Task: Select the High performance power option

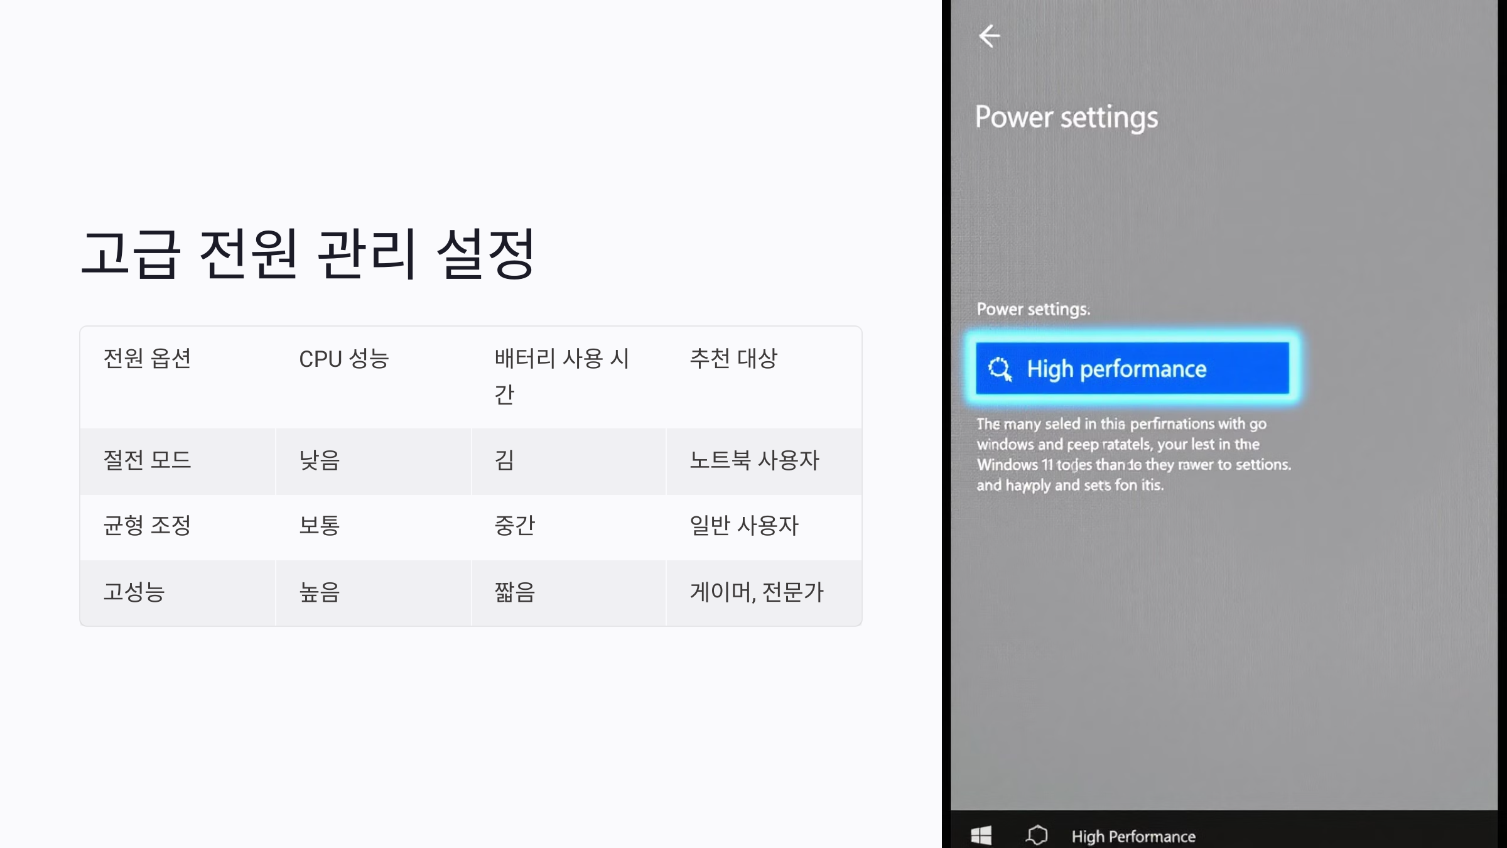Action: (1132, 369)
